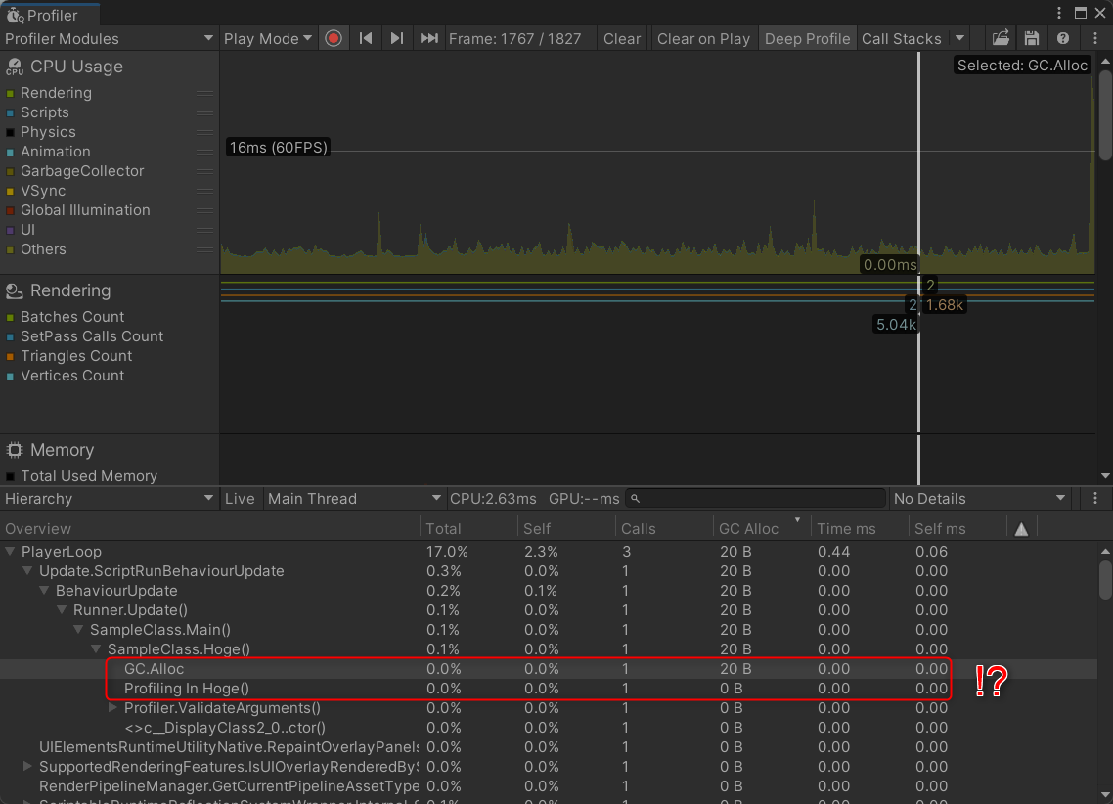This screenshot has width=1113, height=804.
Task: Collapse the Runner.Update() node
Action: [x=62, y=609]
